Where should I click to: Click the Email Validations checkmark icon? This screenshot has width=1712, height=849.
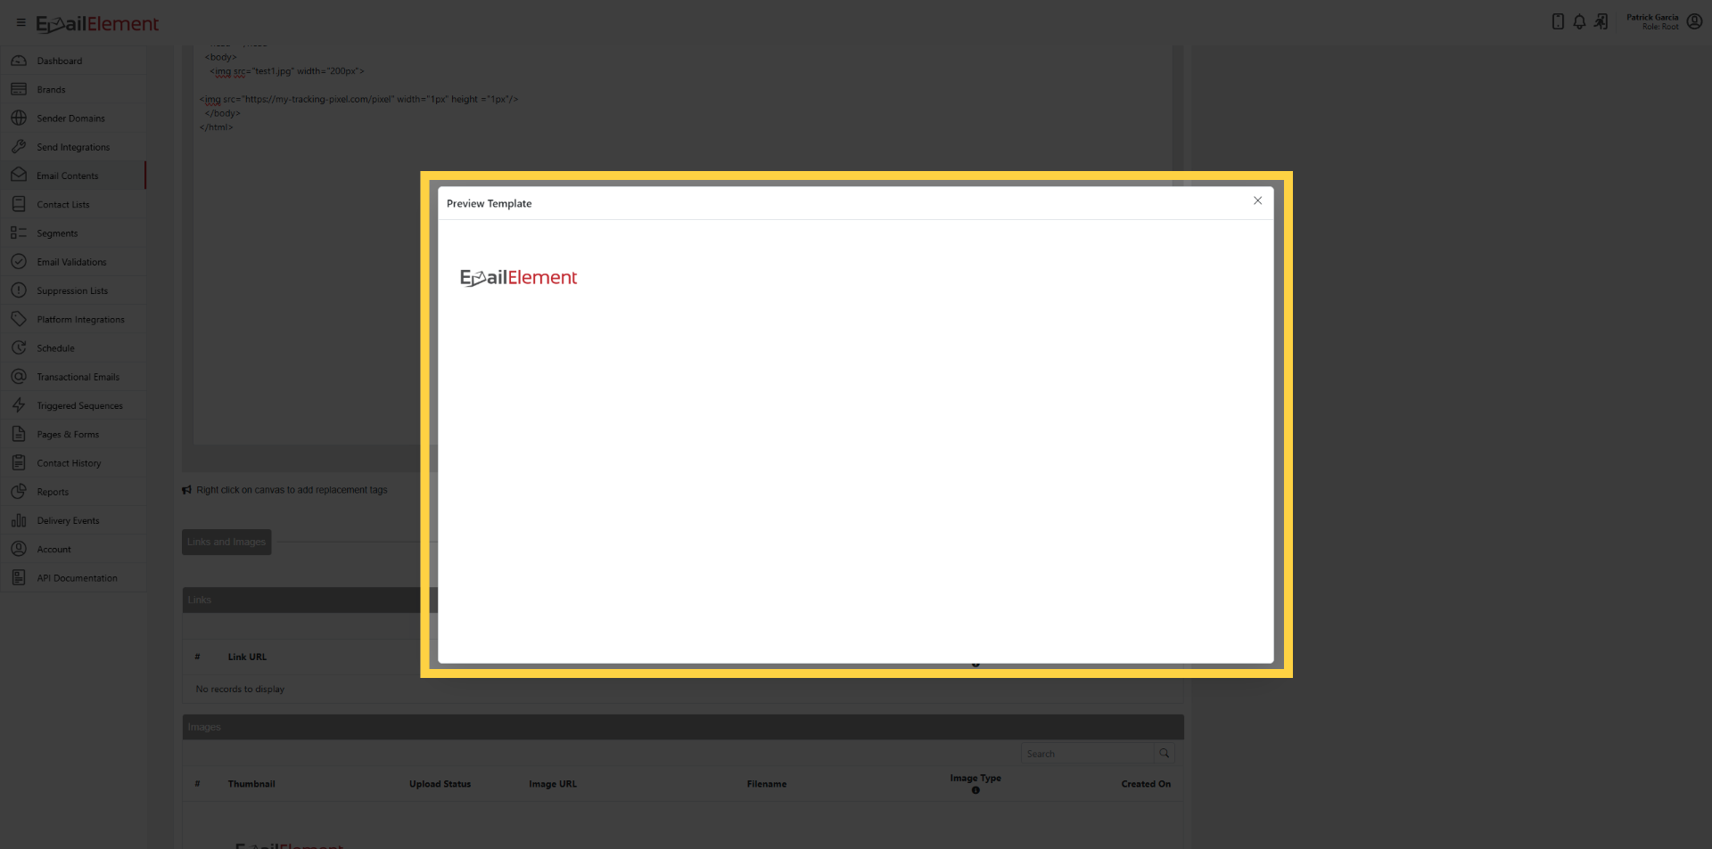(x=19, y=262)
